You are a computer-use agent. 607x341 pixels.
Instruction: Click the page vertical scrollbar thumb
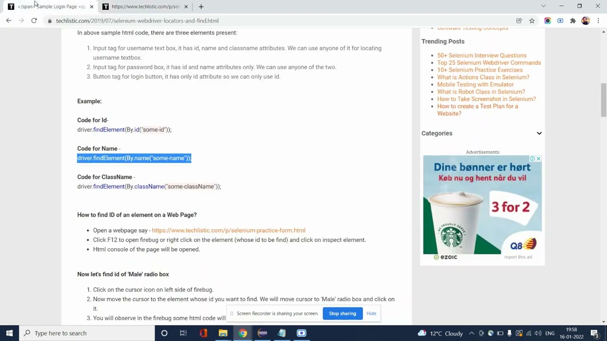(604, 99)
